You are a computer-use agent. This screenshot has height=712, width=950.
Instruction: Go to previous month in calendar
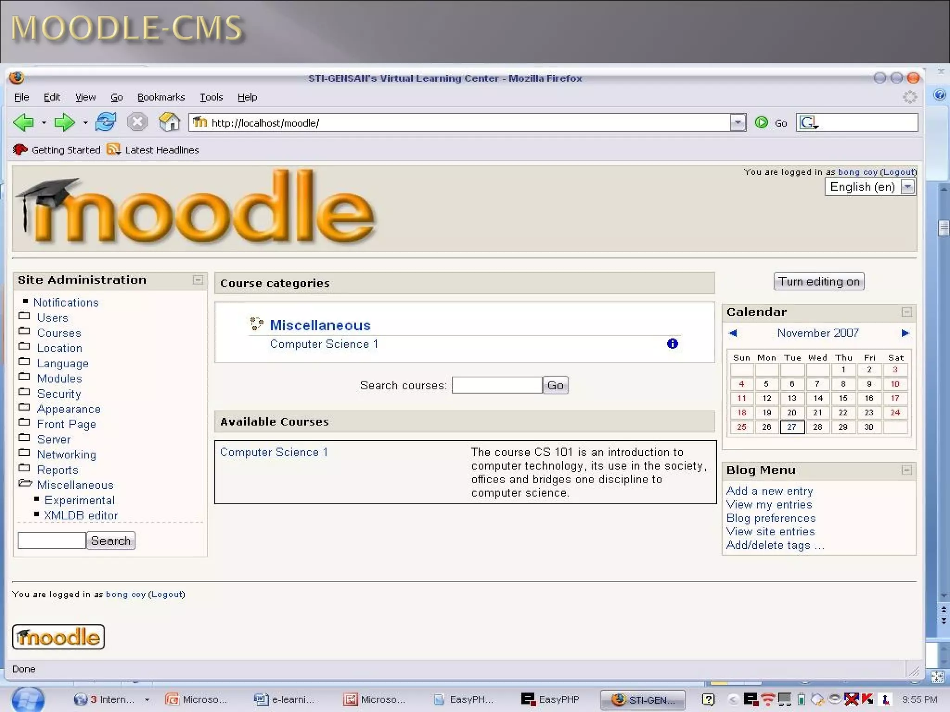733,333
